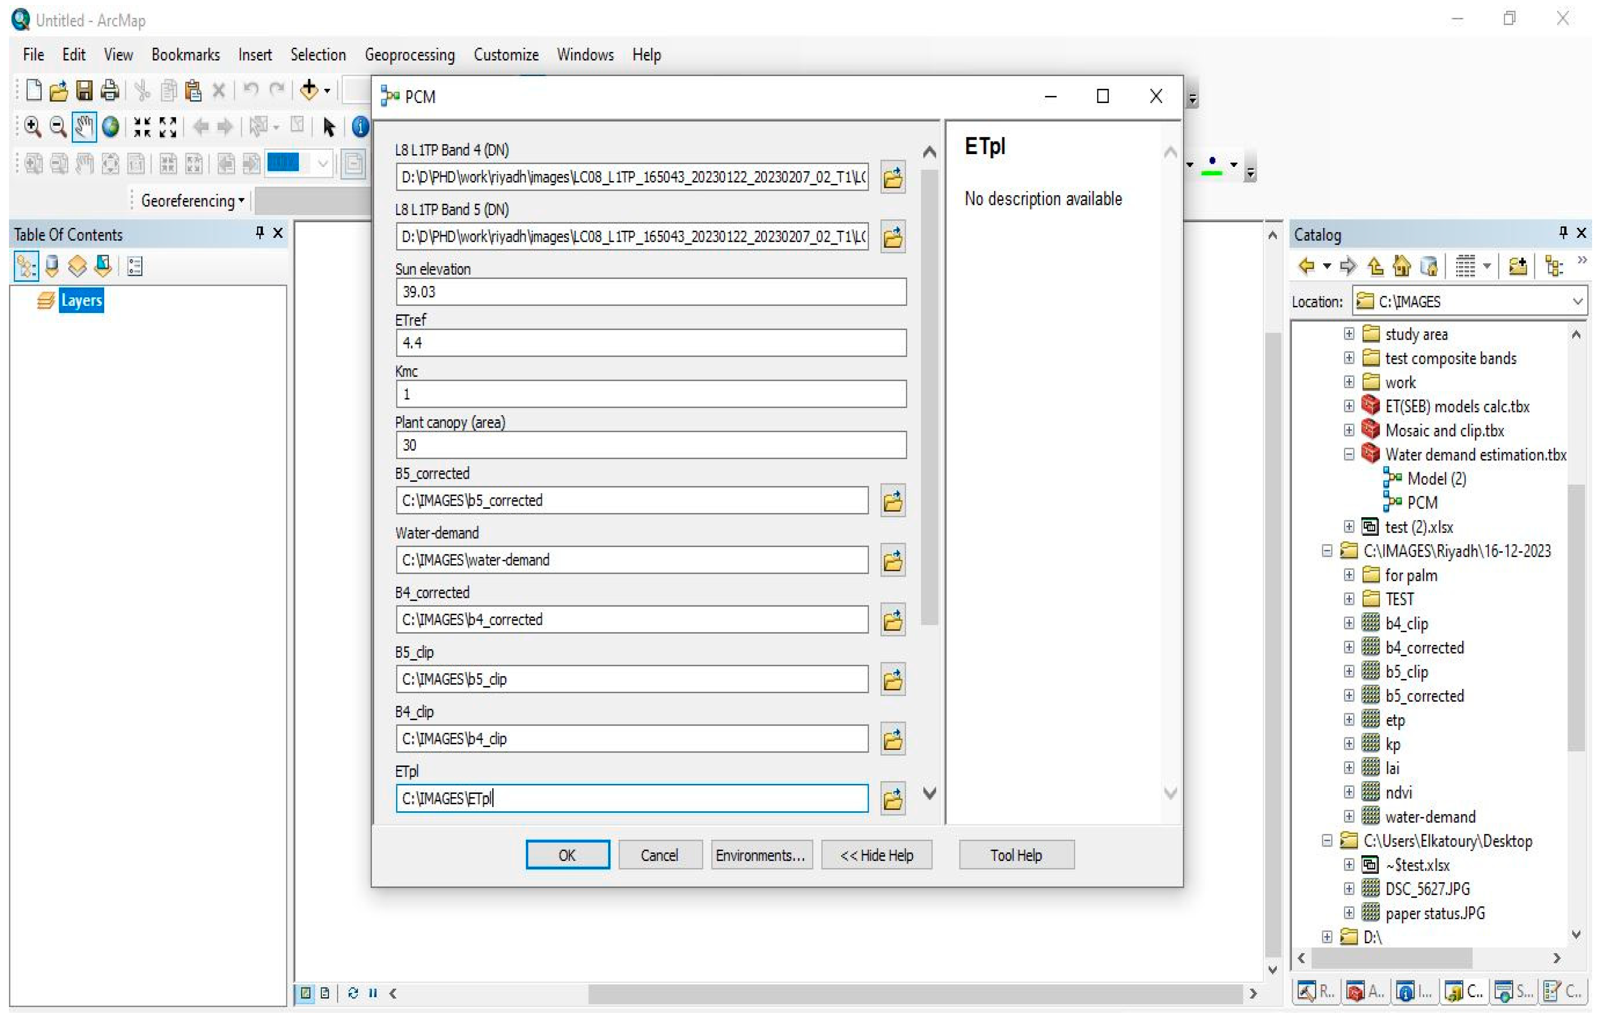Expand the study area folder
The width and height of the screenshot is (1603, 1023).
point(1349,334)
